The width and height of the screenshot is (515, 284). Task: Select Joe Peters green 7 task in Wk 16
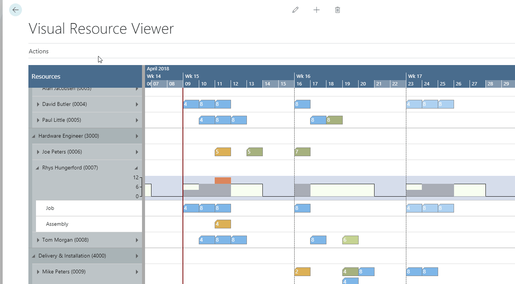(302, 152)
